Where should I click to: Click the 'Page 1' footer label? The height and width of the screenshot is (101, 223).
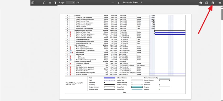[125, 92]
